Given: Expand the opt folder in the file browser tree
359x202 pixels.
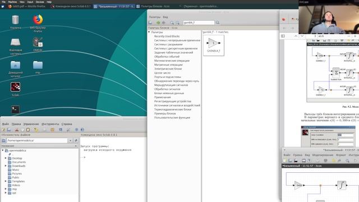Looking at the screenshot, I should coord(6,193).
